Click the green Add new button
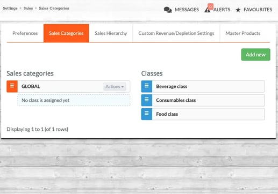 tap(255, 55)
